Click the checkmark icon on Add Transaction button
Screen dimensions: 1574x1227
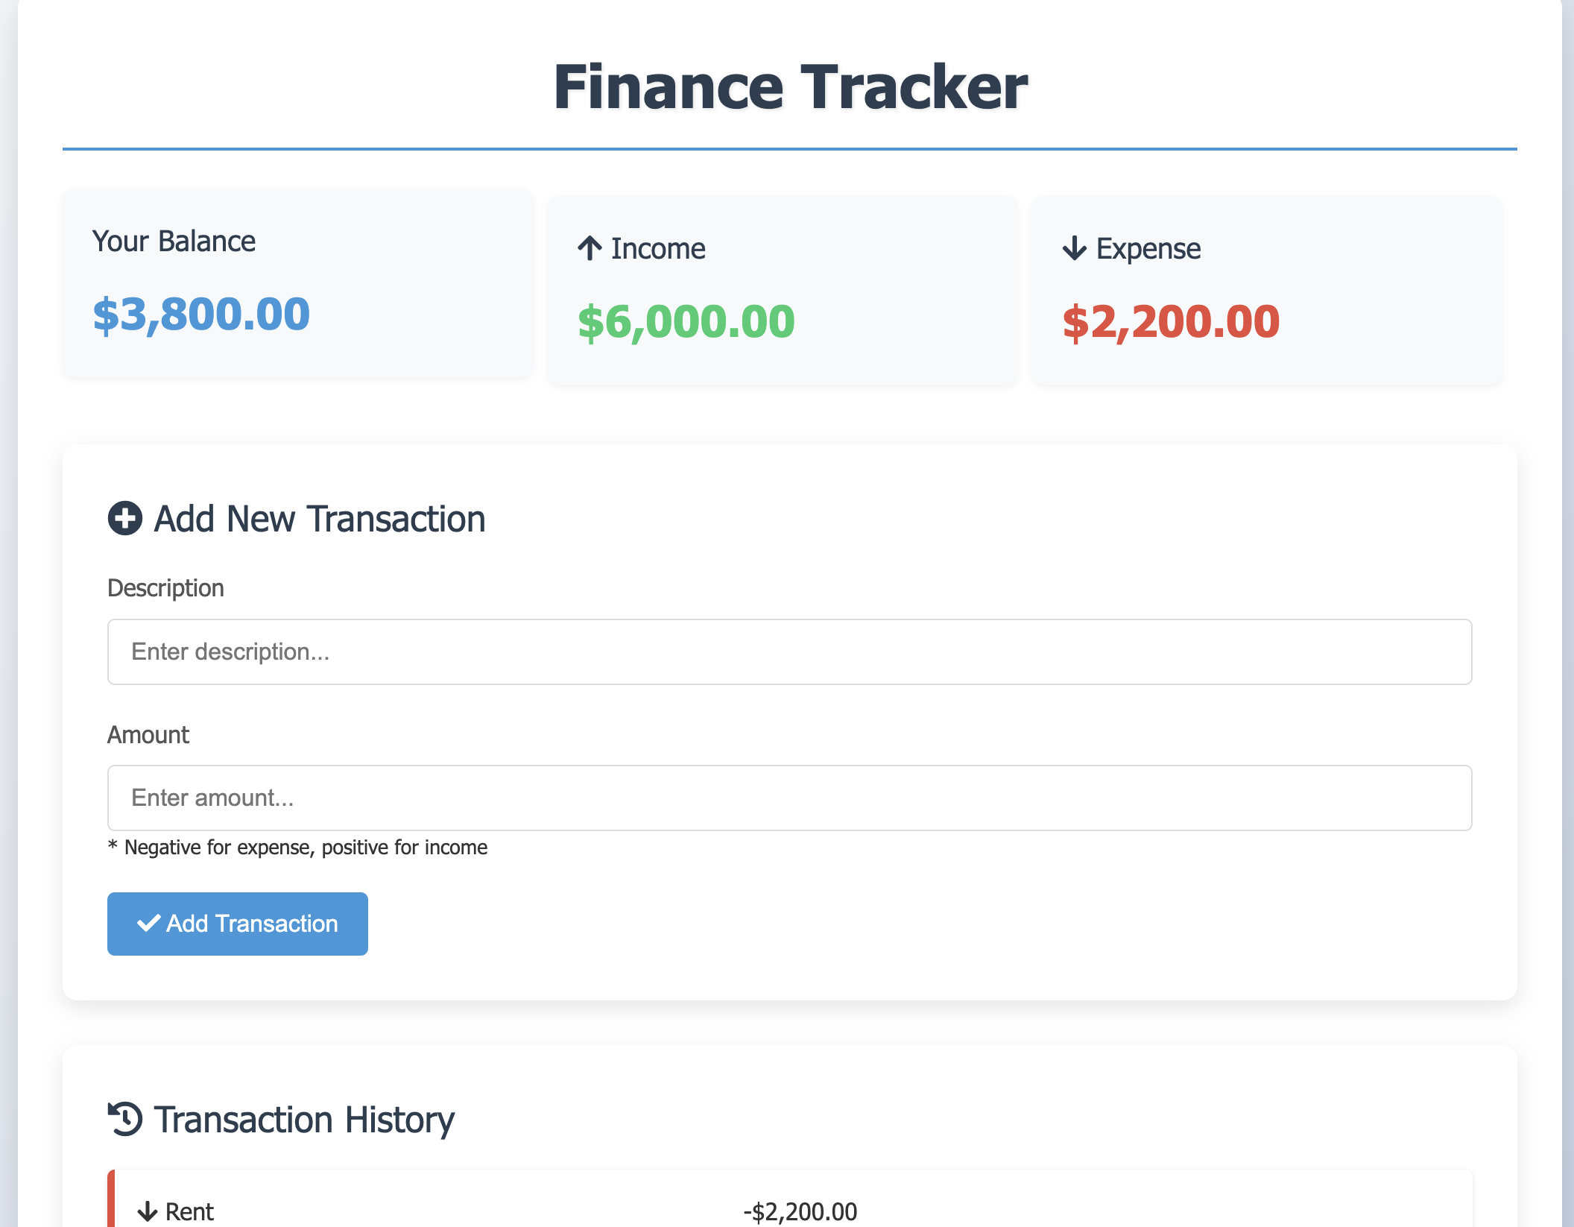(x=148, y=923)
